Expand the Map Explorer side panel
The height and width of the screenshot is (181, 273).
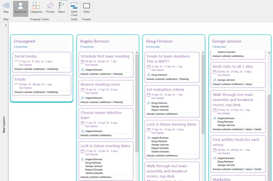[x=6, y=25]
